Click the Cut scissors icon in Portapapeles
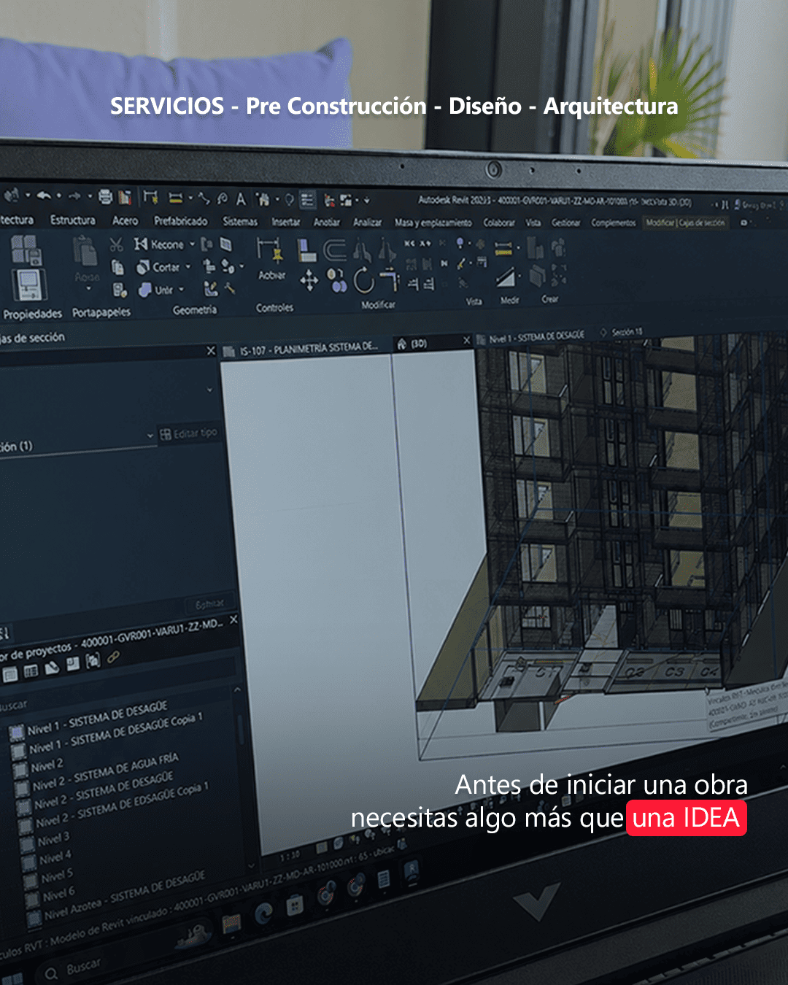 [116, 244]
